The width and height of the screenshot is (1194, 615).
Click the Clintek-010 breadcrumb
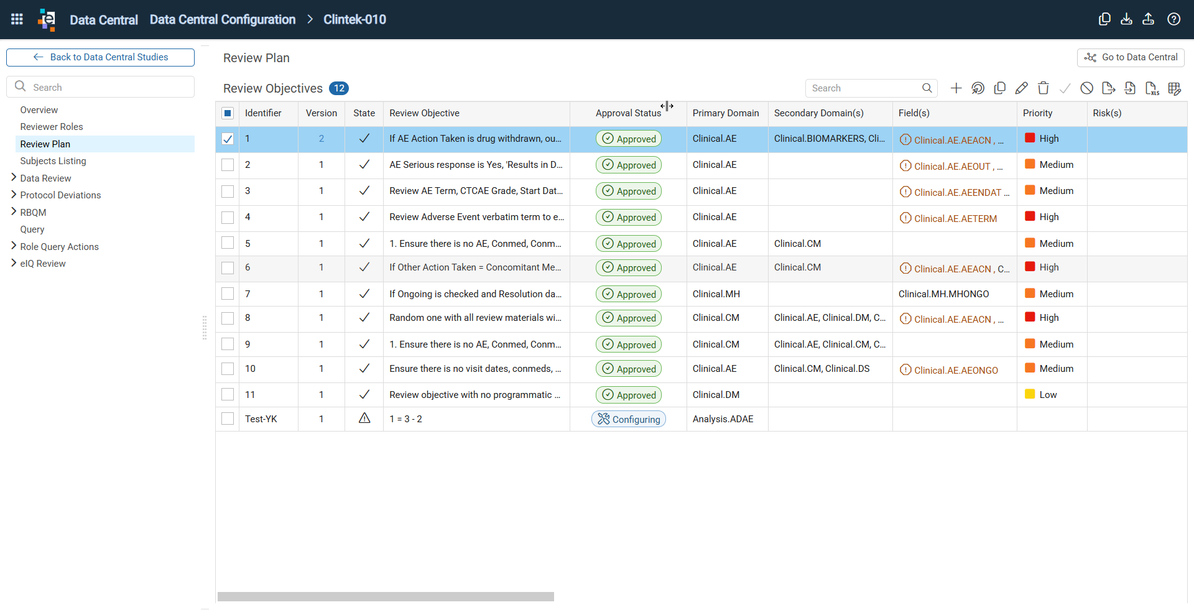[354, 19]
